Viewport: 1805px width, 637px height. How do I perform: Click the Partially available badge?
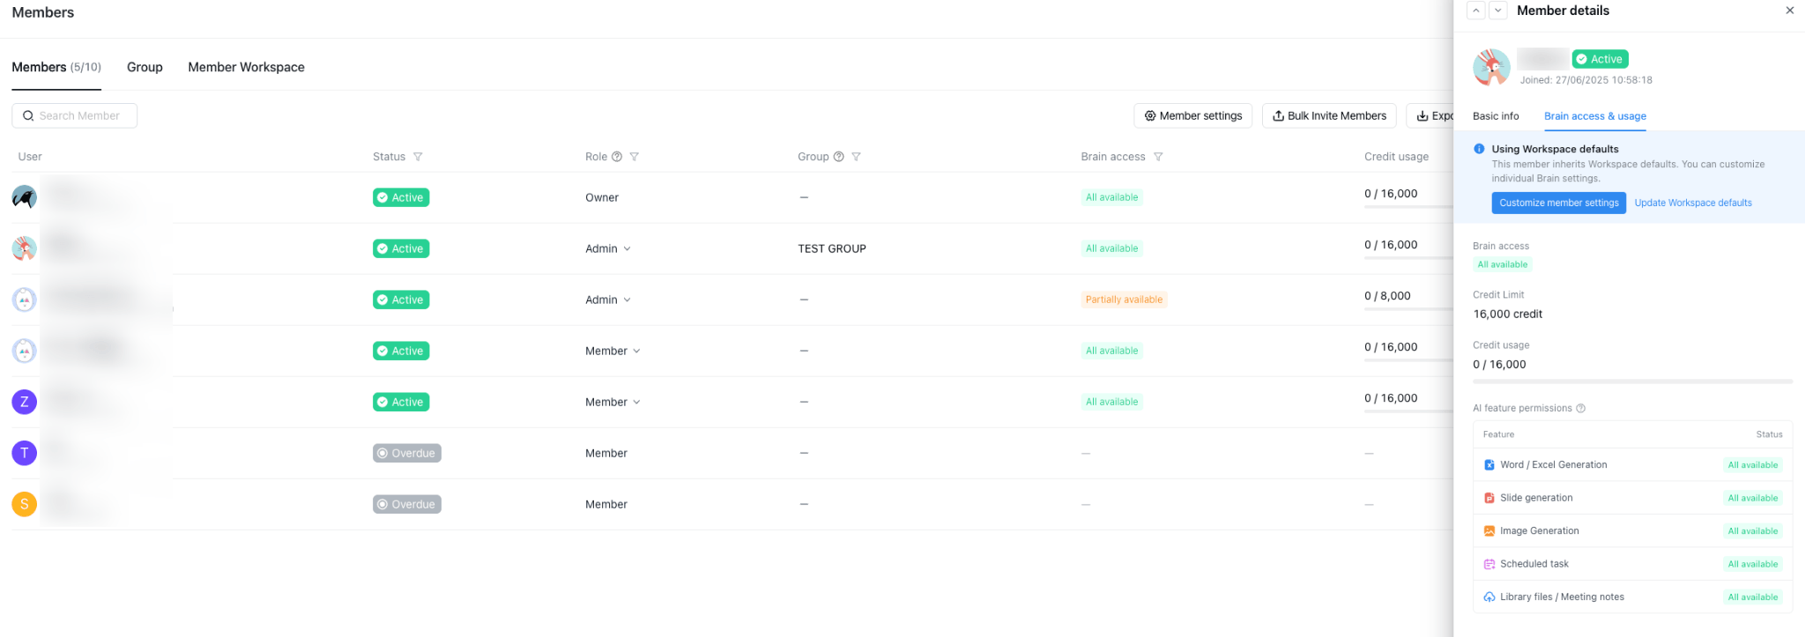pyautogui.click(x=1124, y=300)
